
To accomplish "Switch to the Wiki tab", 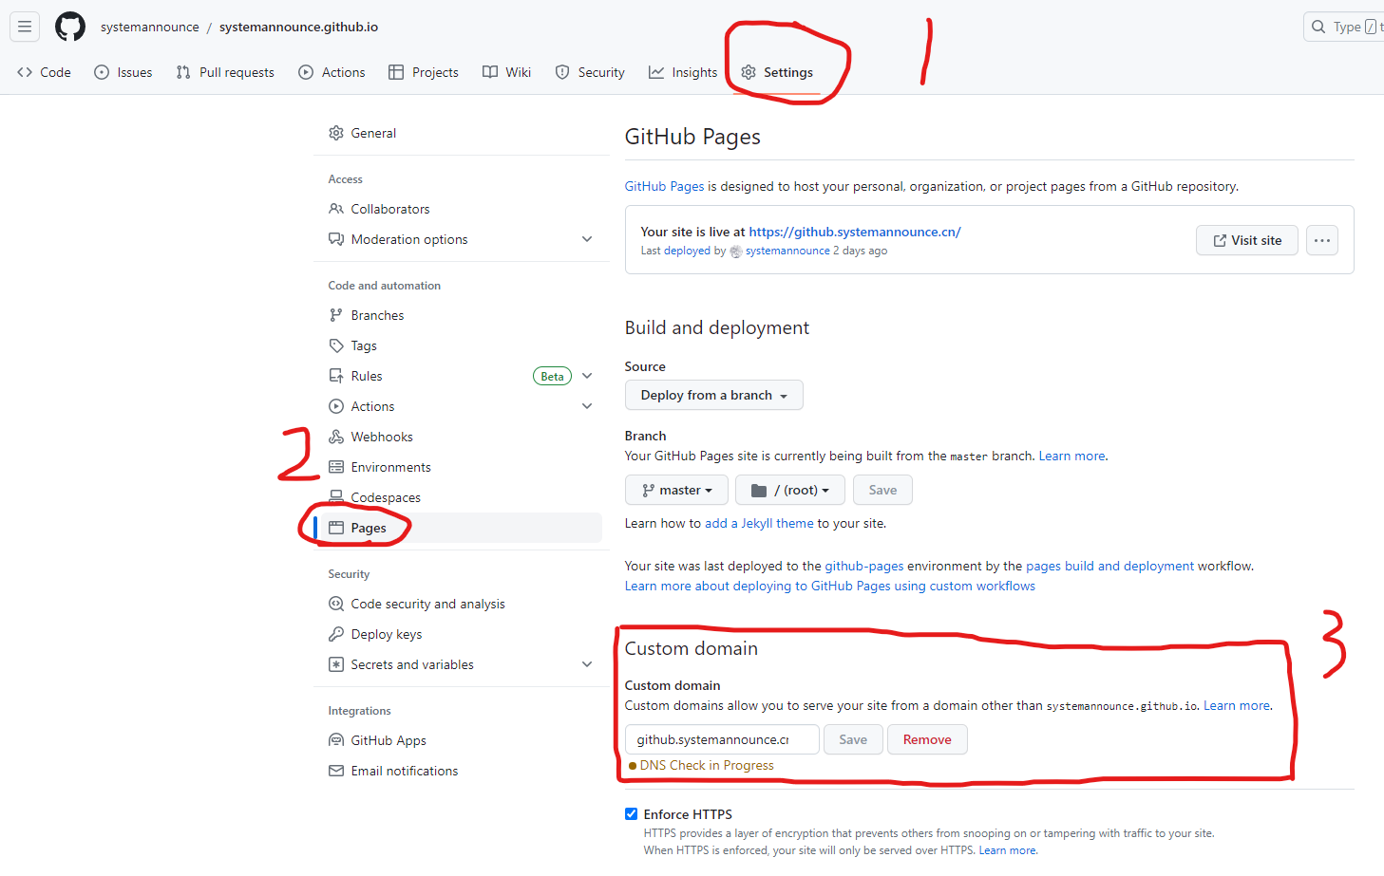I will point(507,72).
